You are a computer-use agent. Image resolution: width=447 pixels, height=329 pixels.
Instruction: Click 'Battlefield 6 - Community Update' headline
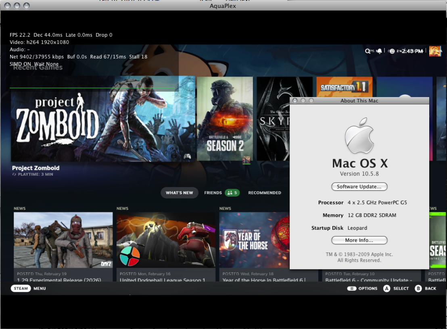[x=369, y=280]
